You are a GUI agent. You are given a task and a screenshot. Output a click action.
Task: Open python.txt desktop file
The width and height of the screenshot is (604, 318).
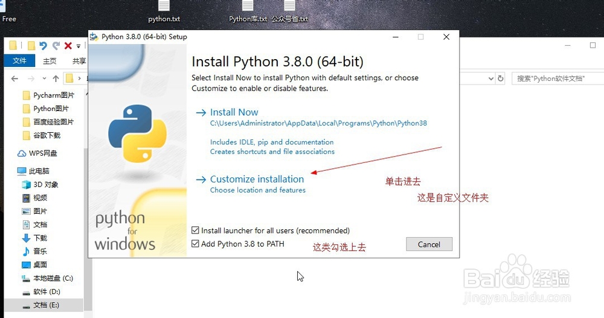pyautogui.click(x=164, y=11)
